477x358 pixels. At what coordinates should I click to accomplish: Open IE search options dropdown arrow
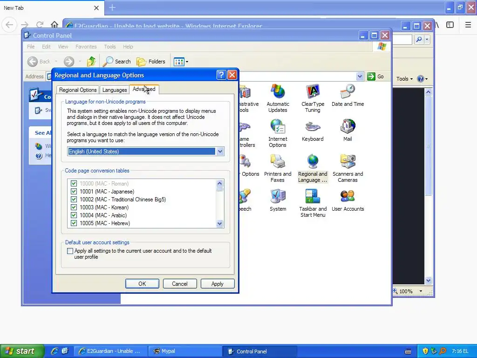(x=427, y=39)
